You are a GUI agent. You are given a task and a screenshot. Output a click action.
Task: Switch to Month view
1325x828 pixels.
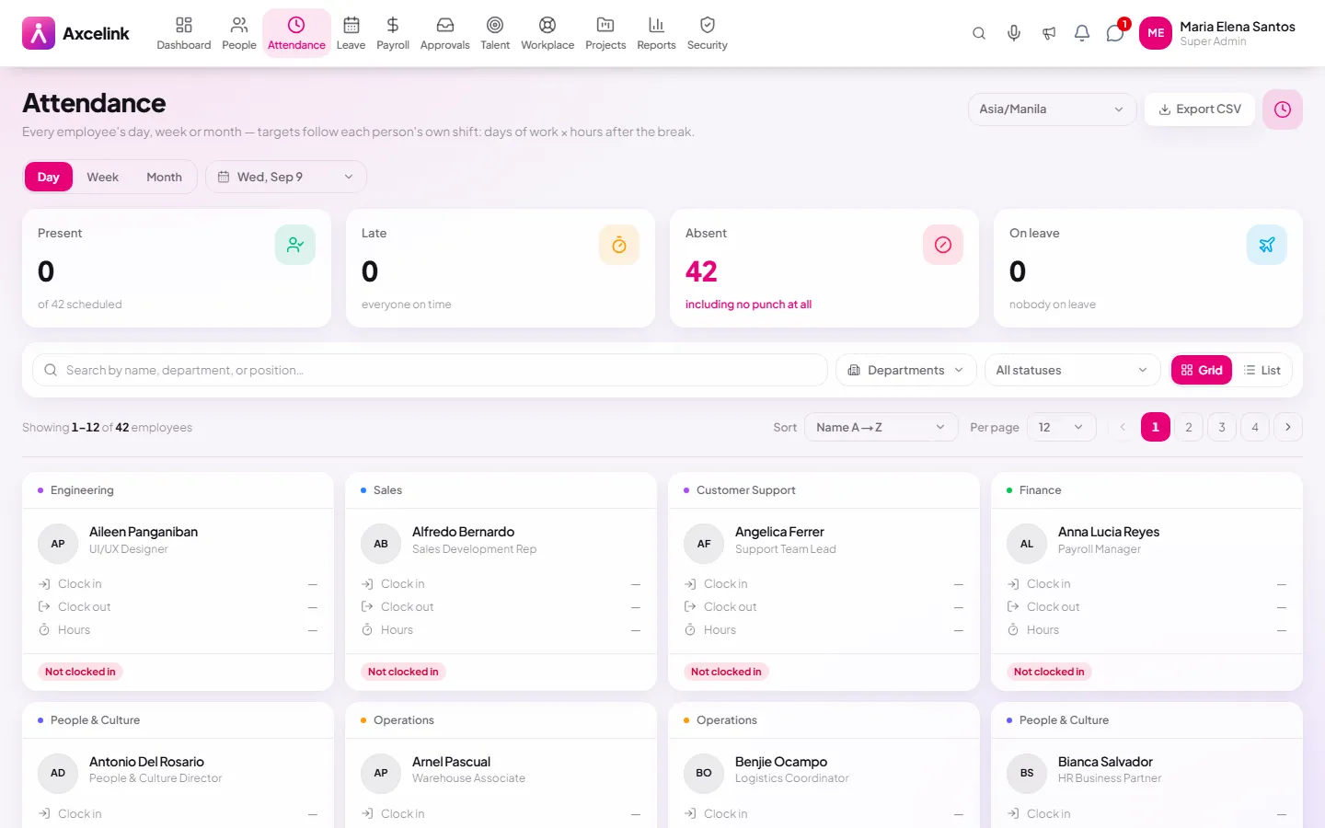165,178
